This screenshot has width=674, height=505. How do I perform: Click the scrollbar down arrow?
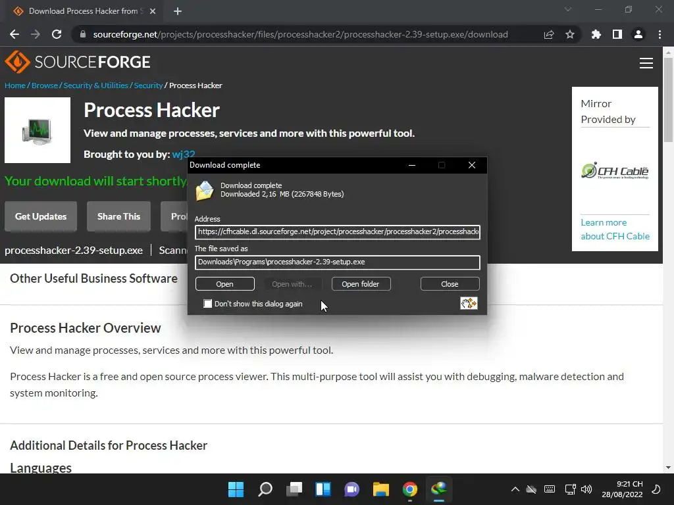668,468
